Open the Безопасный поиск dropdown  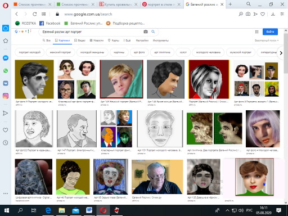267,40
